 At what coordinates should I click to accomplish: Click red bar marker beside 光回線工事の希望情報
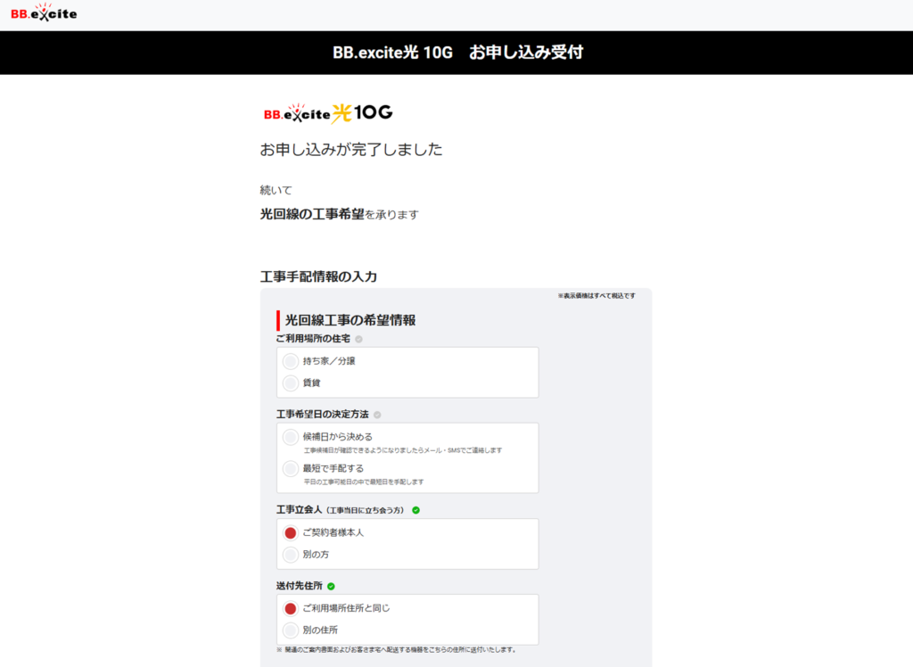tap(278, 320)
